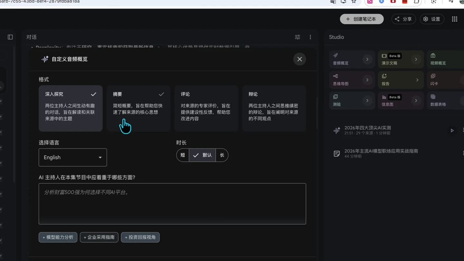Expand the 报告 chevron arrow
This screenshot has height=261, width=464.
tap(417, 80)
